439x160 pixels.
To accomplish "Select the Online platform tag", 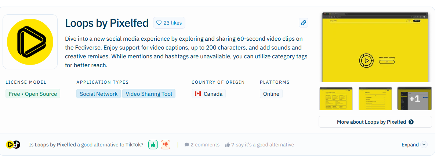I will tap(271, 94).
